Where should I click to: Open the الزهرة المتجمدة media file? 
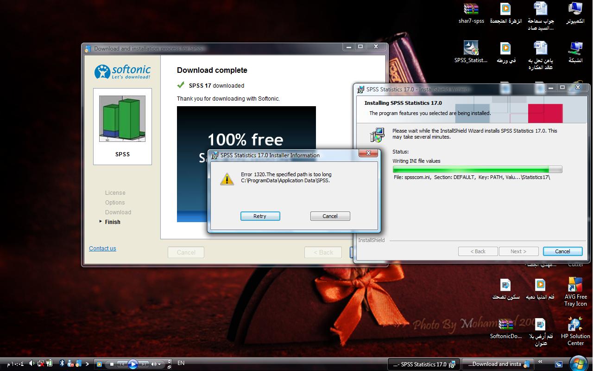[x=506, y=13]
